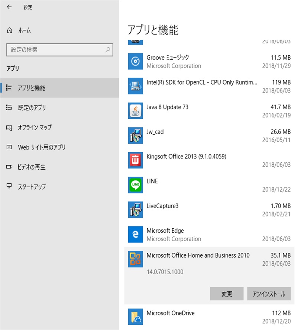Click the LiveCapture3 installer icon
The height and width of the screenshot is (330, 301).
click(x=135, y=210)
